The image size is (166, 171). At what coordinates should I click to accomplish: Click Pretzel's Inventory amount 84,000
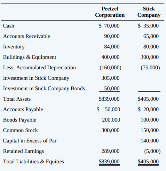click(112, 47)
